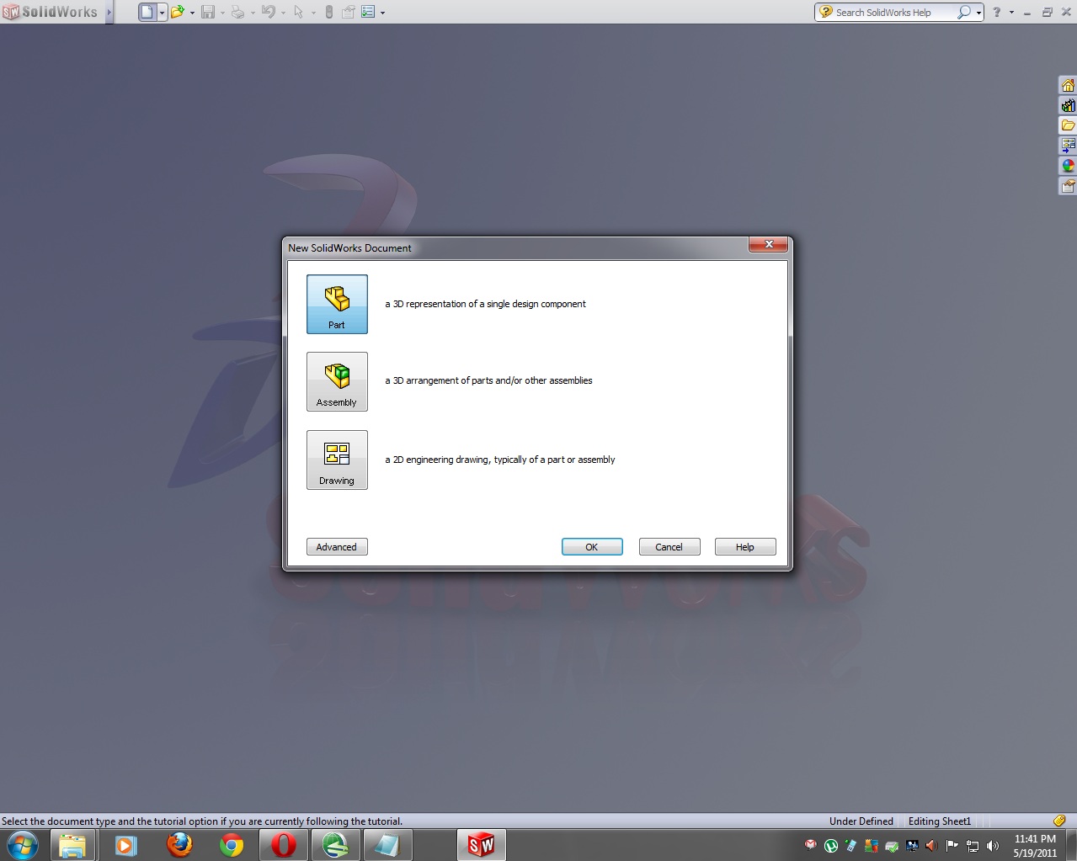Open Opera from the taskbar
The height and width of the screenshot is (861, 1077).
(x=284, y=845)
